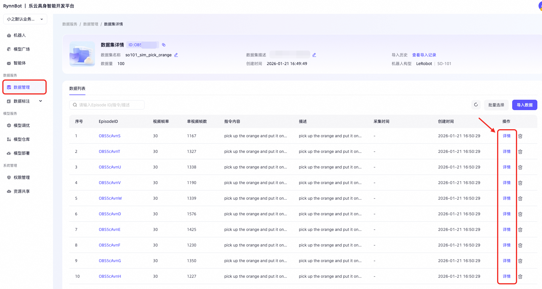Open episode link OBS5cAvnG

tap(110, 261)
